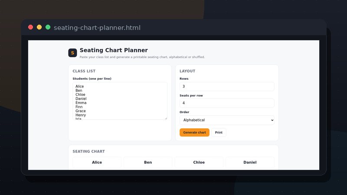Screen dimensions: 347x195
Task: Click the LAYOUT section heading
Action: pos(187,71)
